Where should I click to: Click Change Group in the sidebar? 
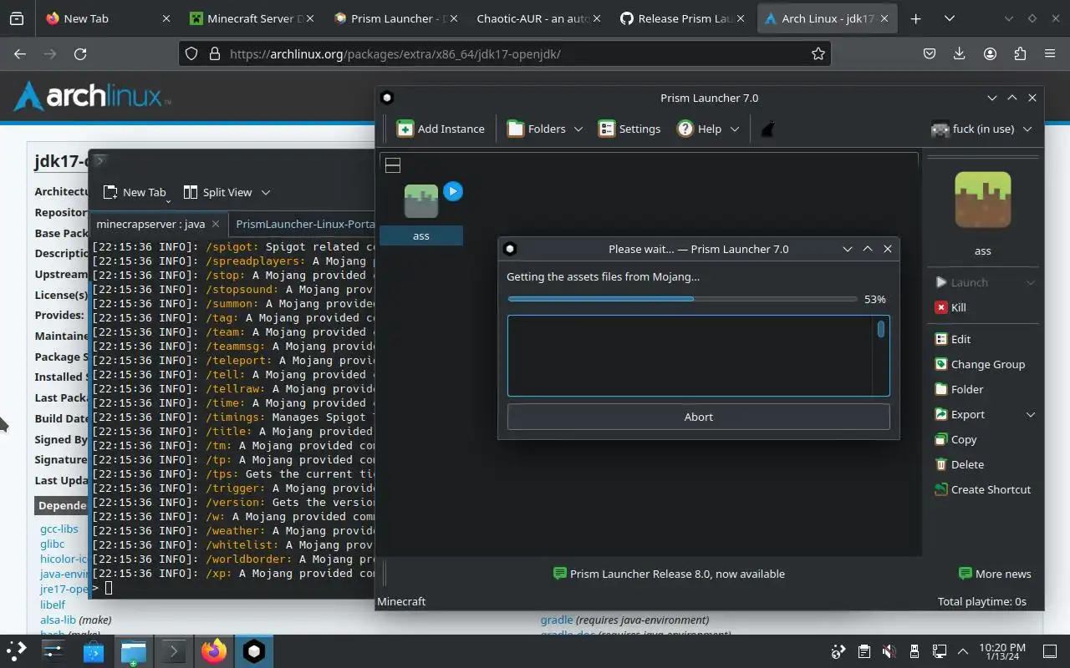[x=980, y=364]
